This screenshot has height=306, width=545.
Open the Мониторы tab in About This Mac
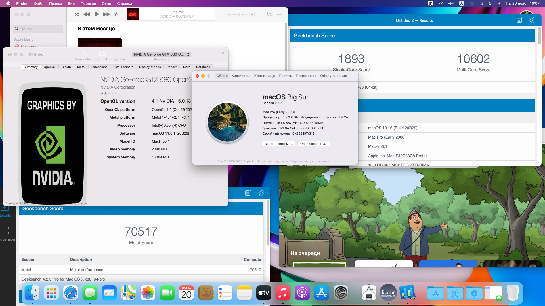click(x=241, y=76)
